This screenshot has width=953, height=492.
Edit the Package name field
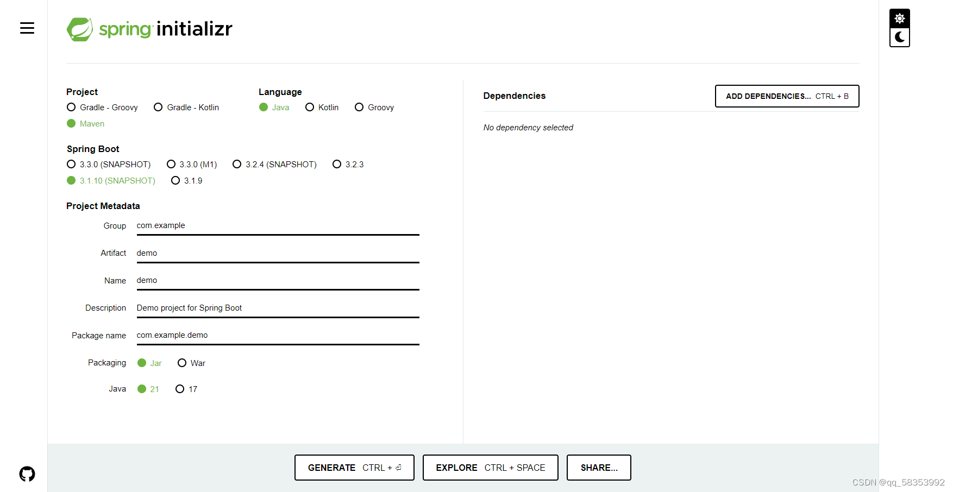tap(278, 336)
